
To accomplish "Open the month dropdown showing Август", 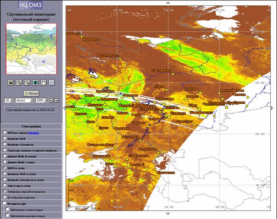I will 23,101.
